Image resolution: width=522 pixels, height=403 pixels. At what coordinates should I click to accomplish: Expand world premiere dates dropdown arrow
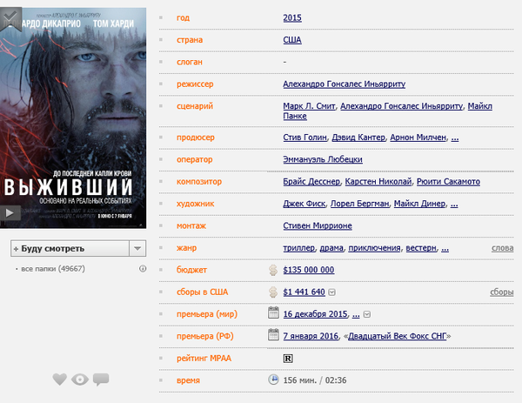[x=366, y=314]
